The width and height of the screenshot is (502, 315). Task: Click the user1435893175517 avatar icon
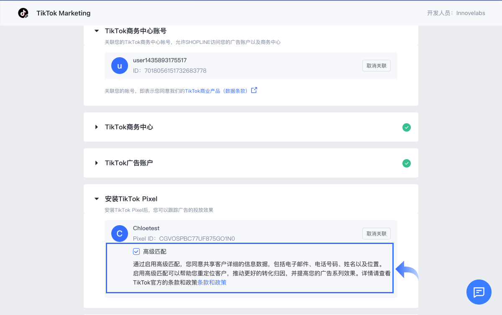pyautogui.click(x=120, y=66)
